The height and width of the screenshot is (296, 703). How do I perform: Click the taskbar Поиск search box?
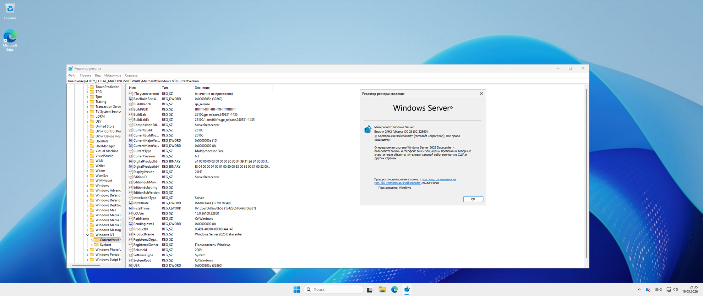tap(333, 290)
